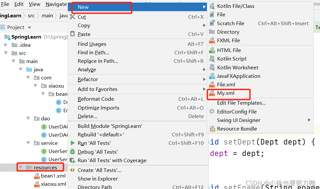This screenshot has height=189, width=320.
Task: Click the File icon in New submenu
Action: coord(212,15)
